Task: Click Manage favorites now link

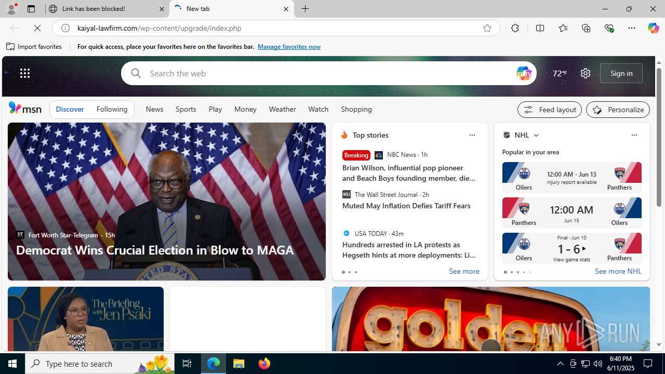Action: (289, 47)
